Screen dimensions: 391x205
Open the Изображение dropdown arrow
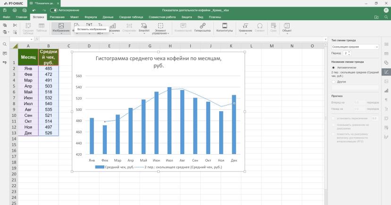61,33
